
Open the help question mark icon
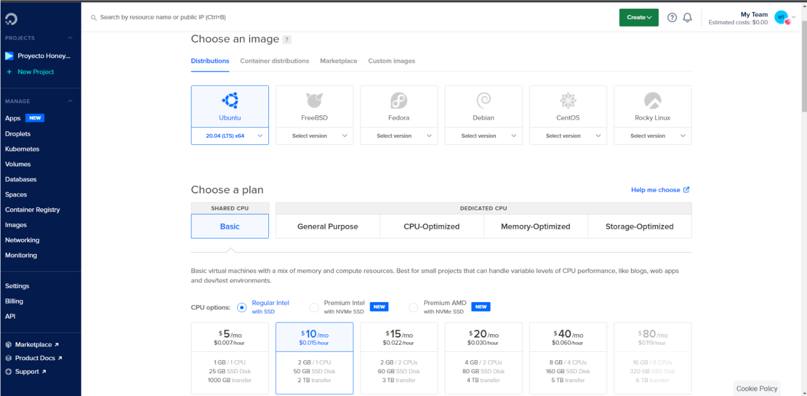pos(672,18)
